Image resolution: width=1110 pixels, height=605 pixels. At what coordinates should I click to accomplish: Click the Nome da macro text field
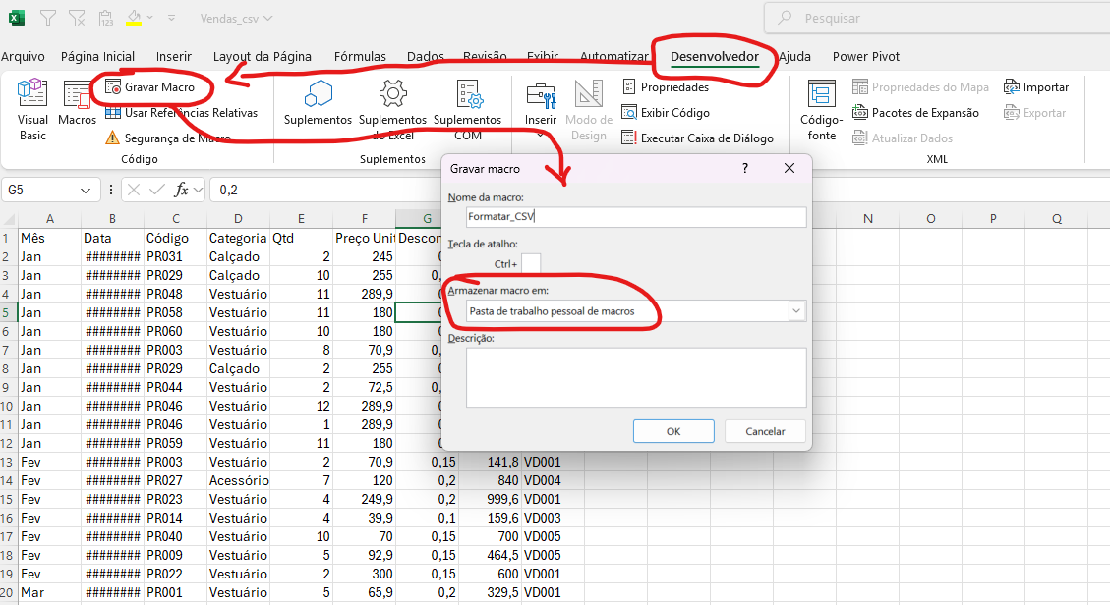636,217
